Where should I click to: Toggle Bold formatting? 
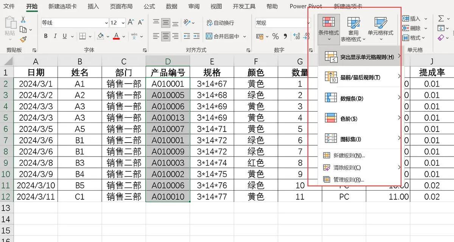[x=46, y=36]
